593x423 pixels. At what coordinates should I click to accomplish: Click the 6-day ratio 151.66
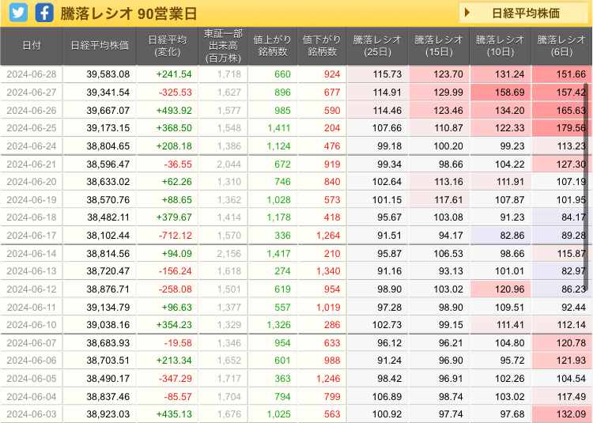click(x=571, y=74)
